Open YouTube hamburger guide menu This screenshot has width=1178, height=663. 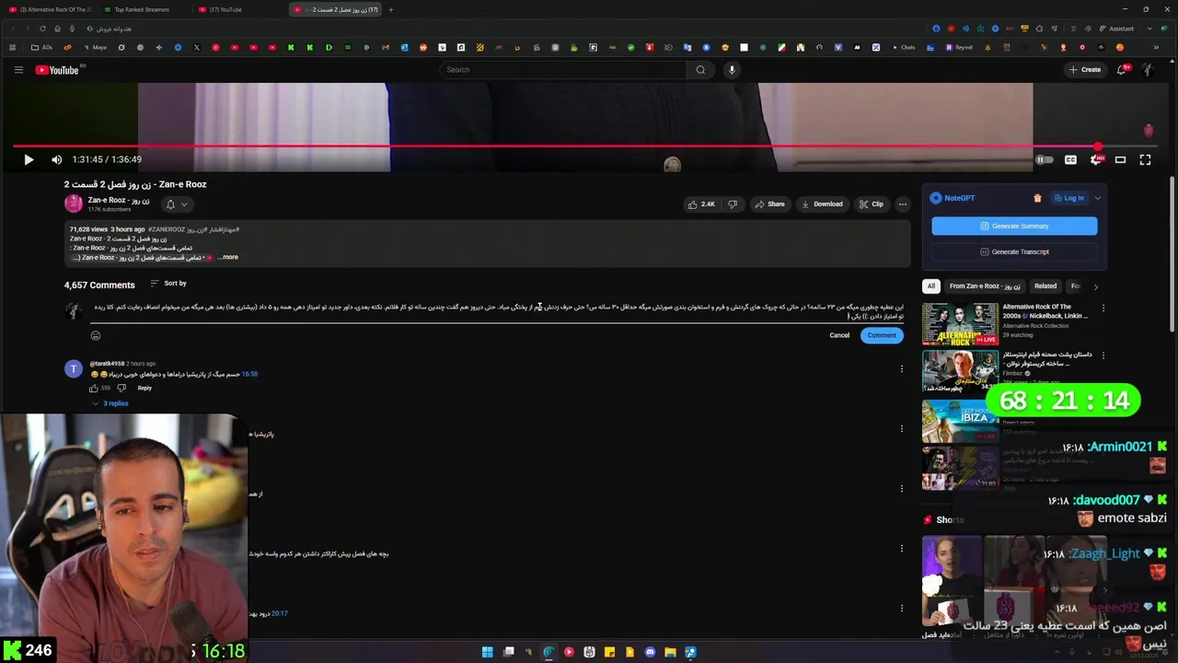(x=18, y=70)
